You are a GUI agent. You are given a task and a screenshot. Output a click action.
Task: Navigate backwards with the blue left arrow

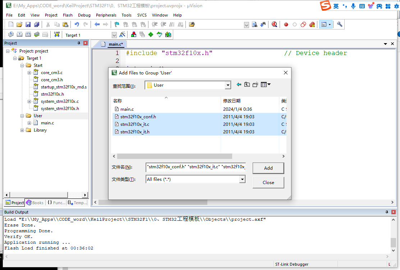coord(97,24)
